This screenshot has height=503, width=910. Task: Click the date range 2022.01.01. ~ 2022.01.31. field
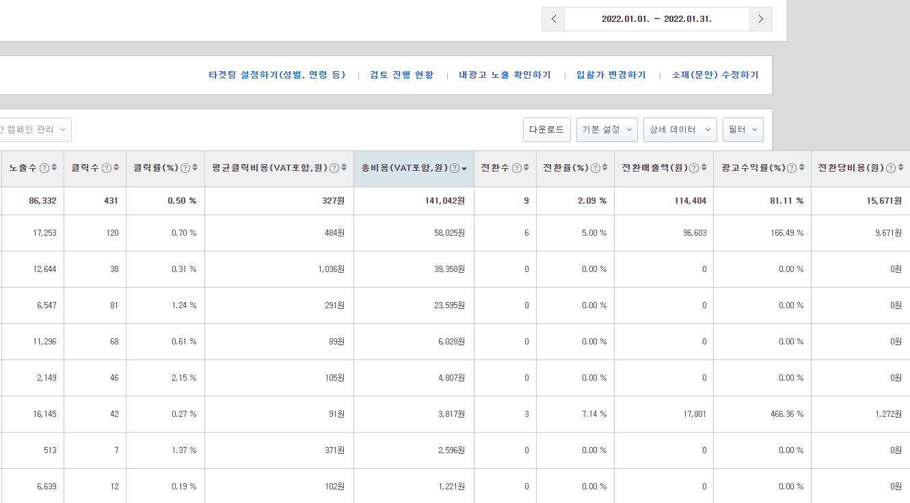pos(656,19)
